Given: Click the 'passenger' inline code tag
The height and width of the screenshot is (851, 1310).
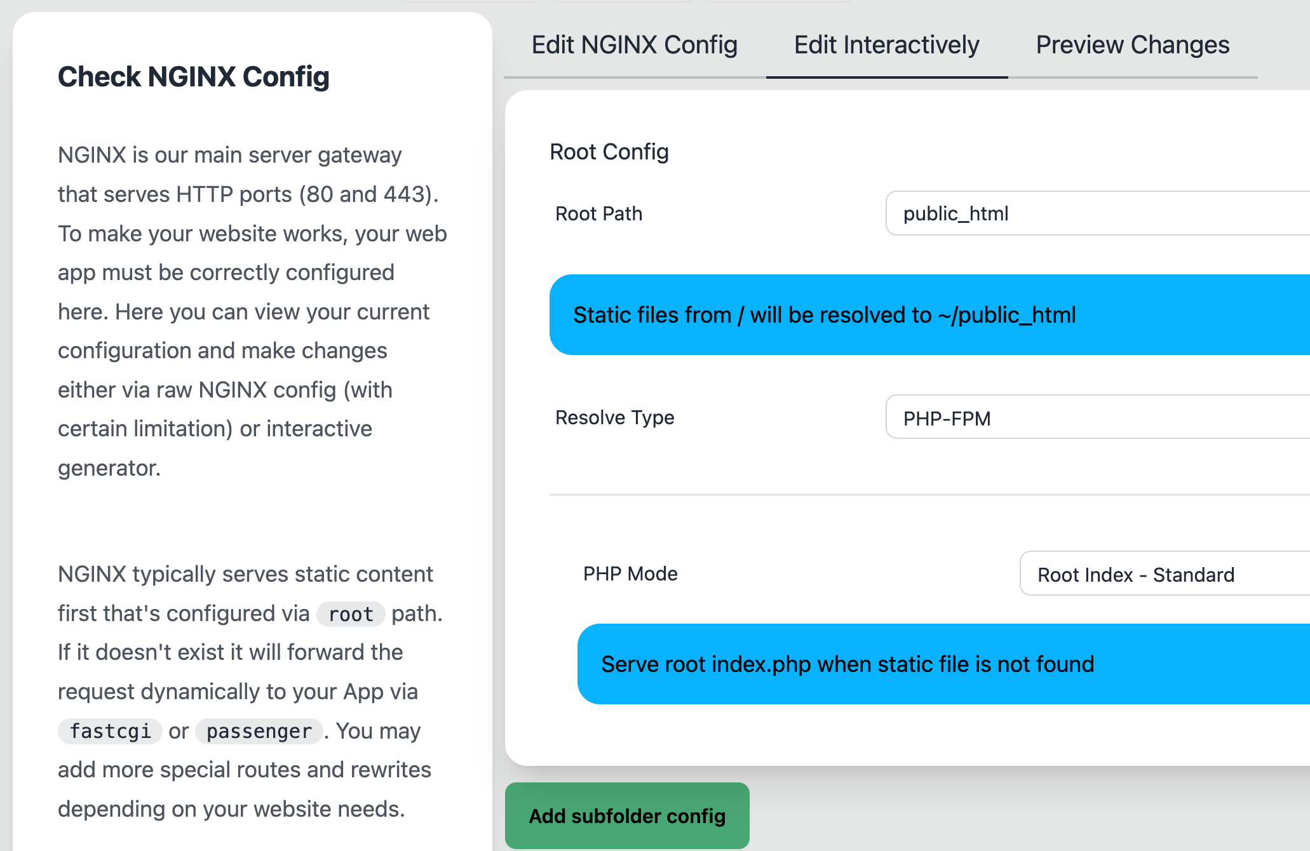Looking at the screenshot, I should pyautogui.click(x=259, y=732).
